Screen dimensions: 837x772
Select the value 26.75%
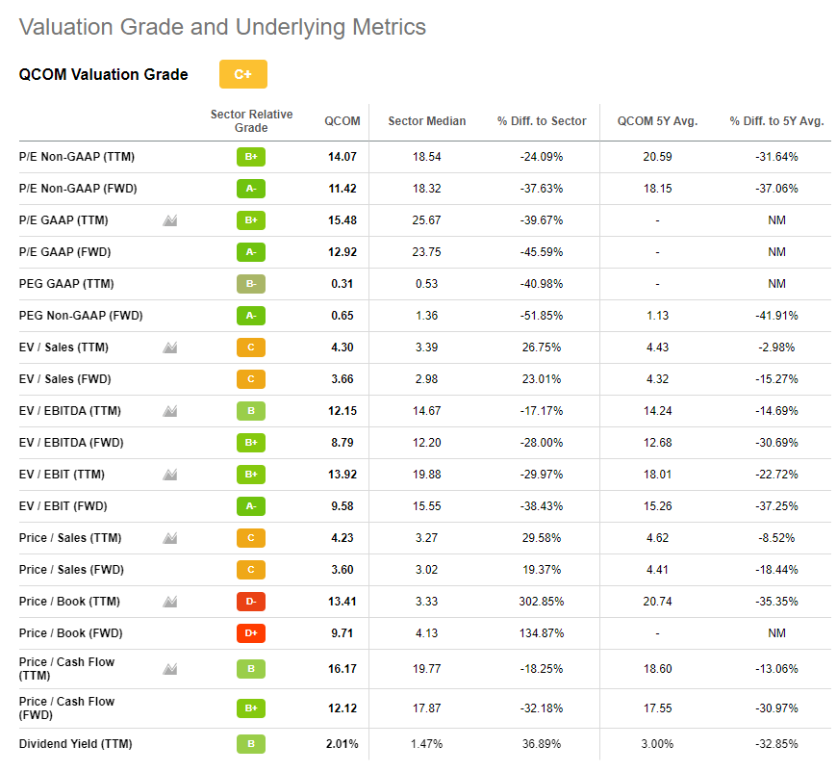[542, 347]
